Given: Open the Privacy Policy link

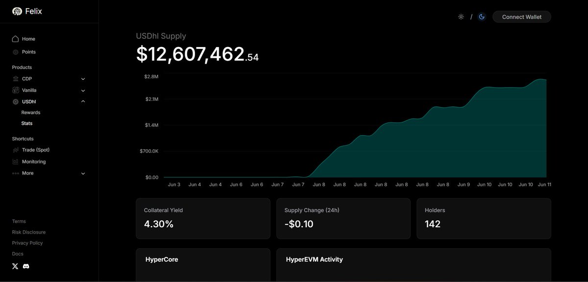Looking at the screenshot, I should pos(27,243).
